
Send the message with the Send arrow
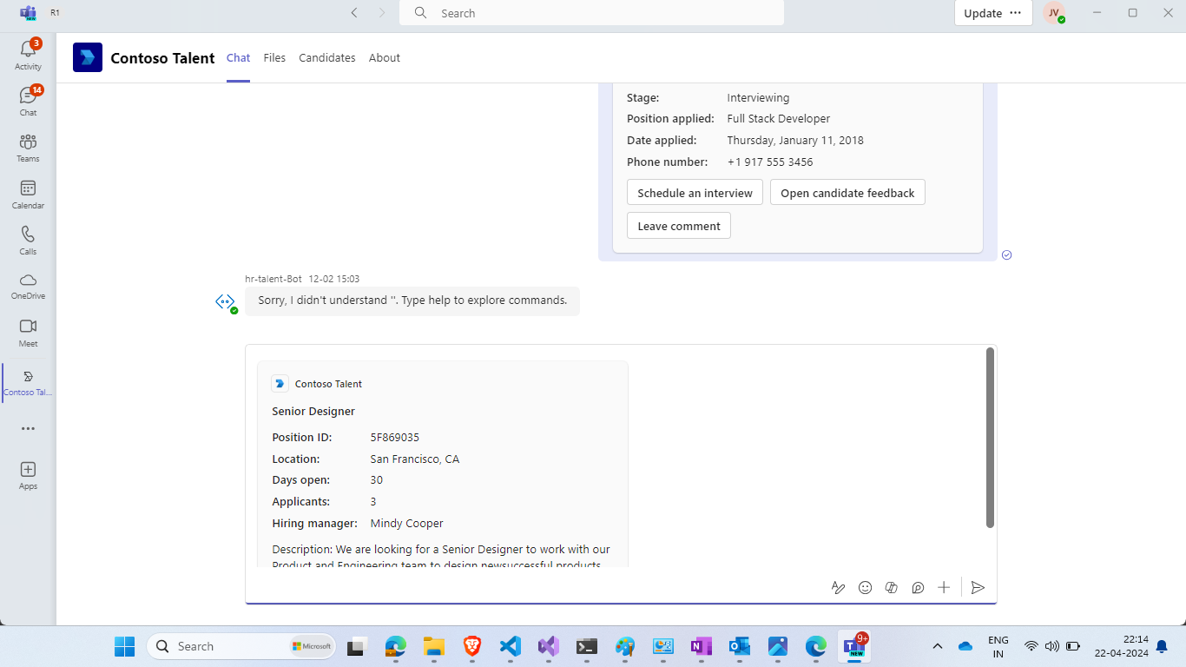[x=978, y=588]
